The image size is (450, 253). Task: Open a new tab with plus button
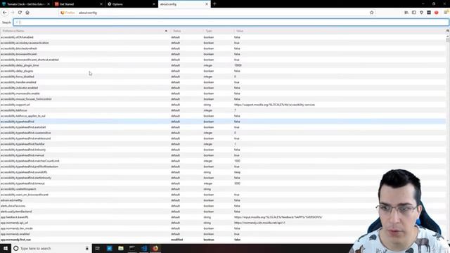(214, 4)
